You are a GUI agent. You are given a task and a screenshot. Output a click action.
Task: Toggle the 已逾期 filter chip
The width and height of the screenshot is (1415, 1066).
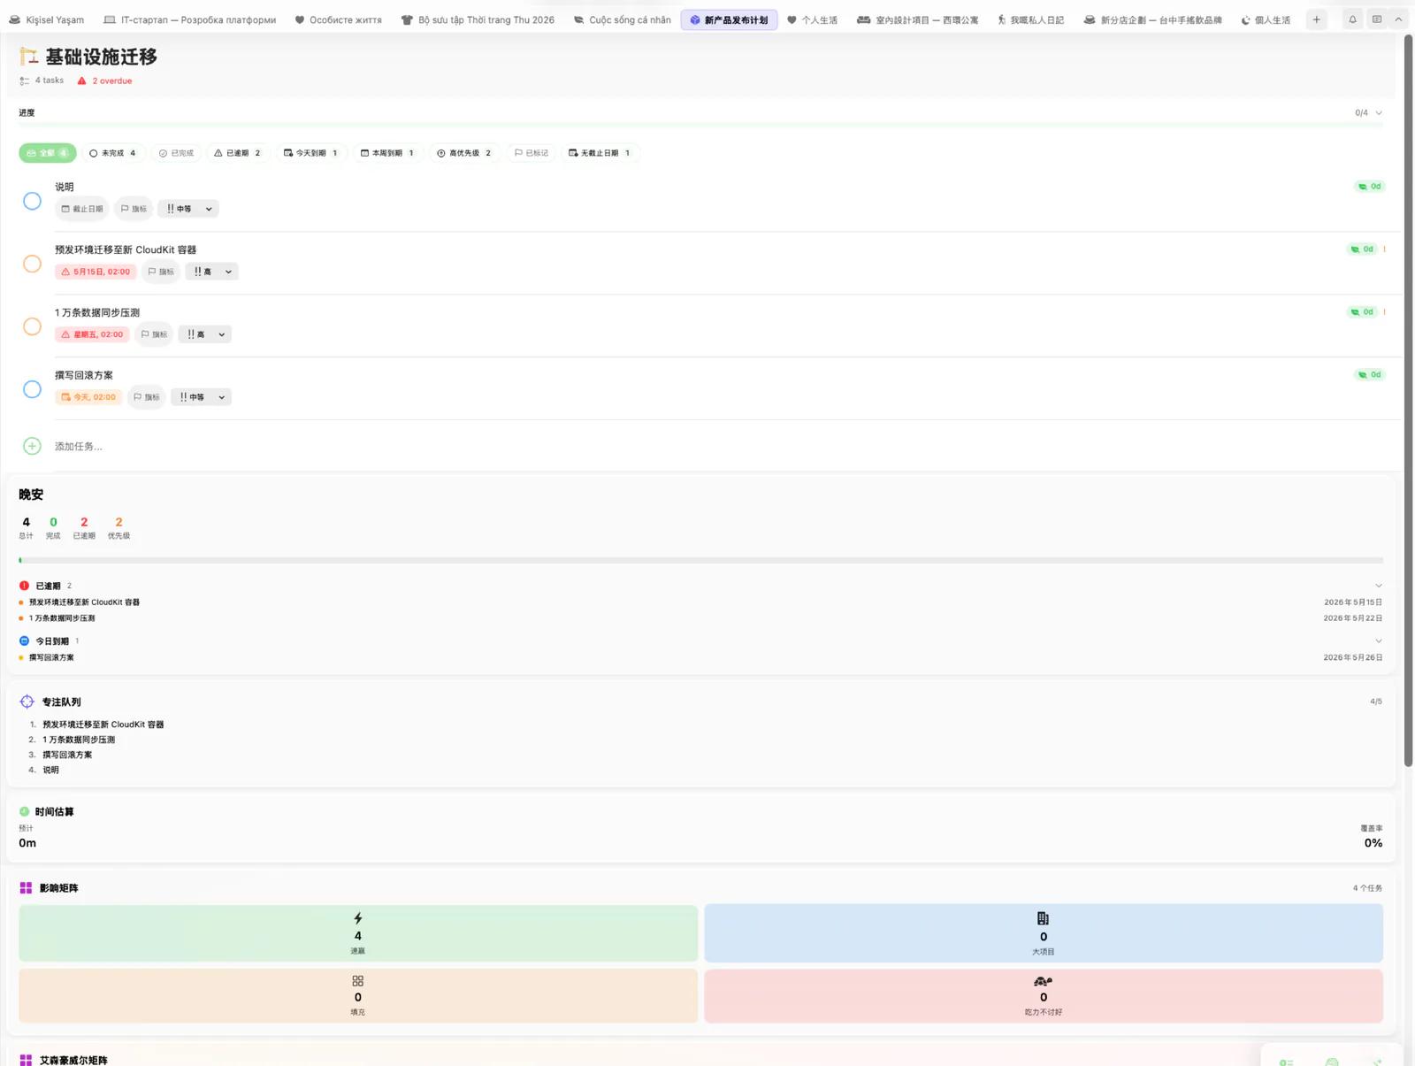[x=238, y=153]
